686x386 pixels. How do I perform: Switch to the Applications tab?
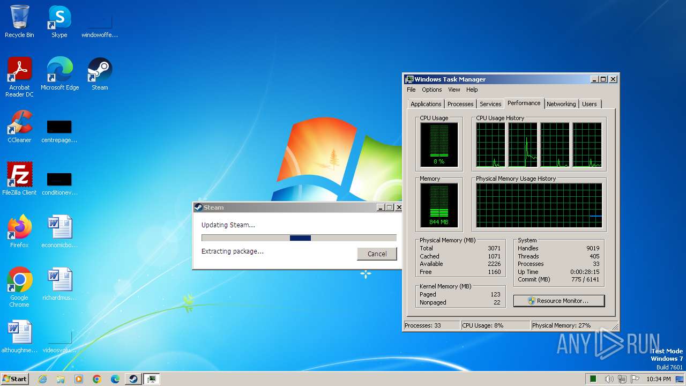coord(426,104)
